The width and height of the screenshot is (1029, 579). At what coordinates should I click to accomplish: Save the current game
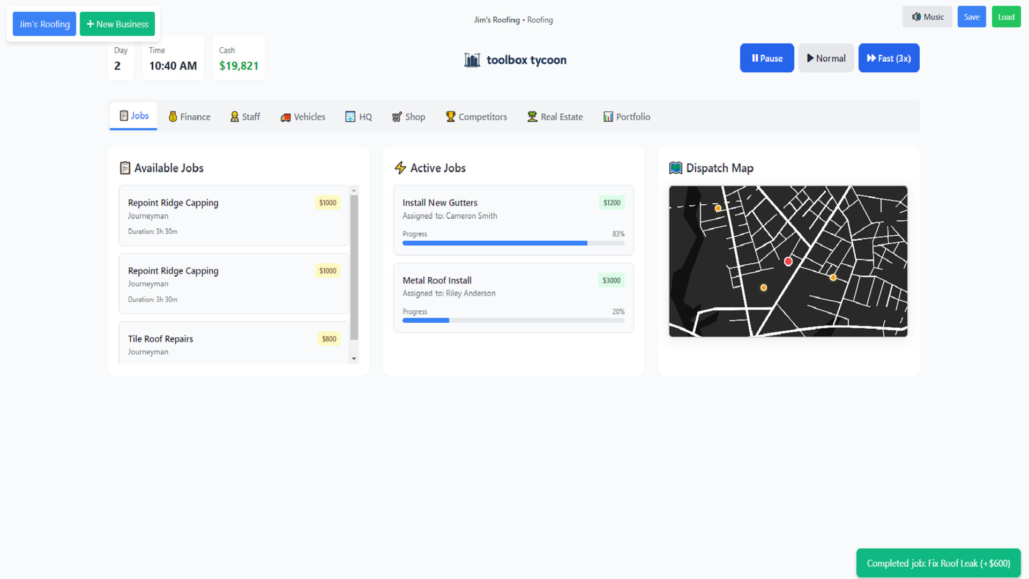pyautogui.click(x=971, y=17)
